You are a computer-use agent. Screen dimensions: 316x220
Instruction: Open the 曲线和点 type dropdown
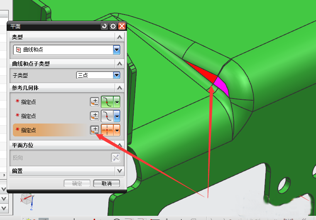117,50
